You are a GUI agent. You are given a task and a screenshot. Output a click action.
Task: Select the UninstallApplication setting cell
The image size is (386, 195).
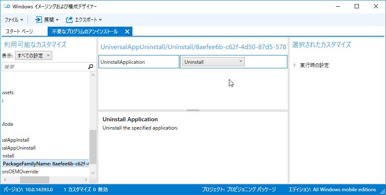coord(139,62)
